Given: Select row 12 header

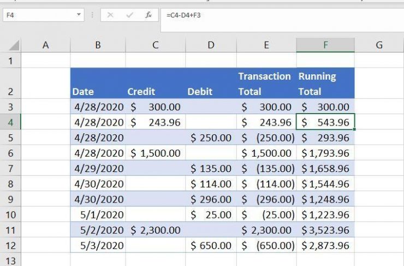Looking at the screenshot, I should [x=10, y=245].
